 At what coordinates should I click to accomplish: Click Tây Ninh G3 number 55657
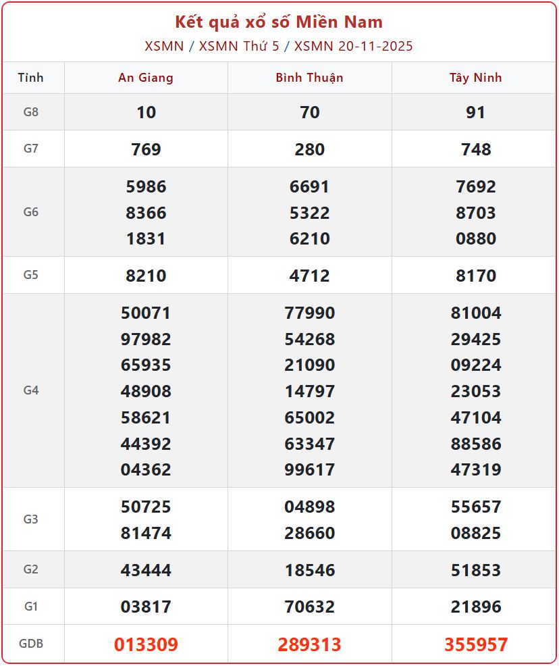click(x=475, y=507)
